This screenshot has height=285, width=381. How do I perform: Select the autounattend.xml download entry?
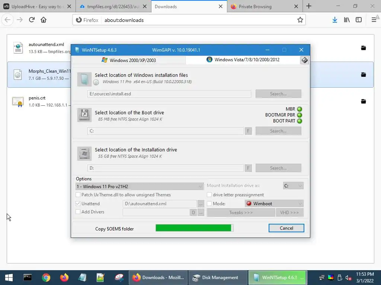tap(190, 48)
